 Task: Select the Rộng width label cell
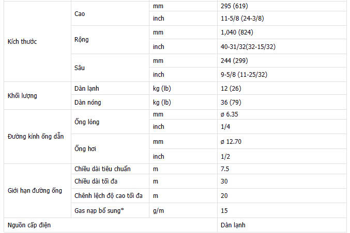[110, 40]
